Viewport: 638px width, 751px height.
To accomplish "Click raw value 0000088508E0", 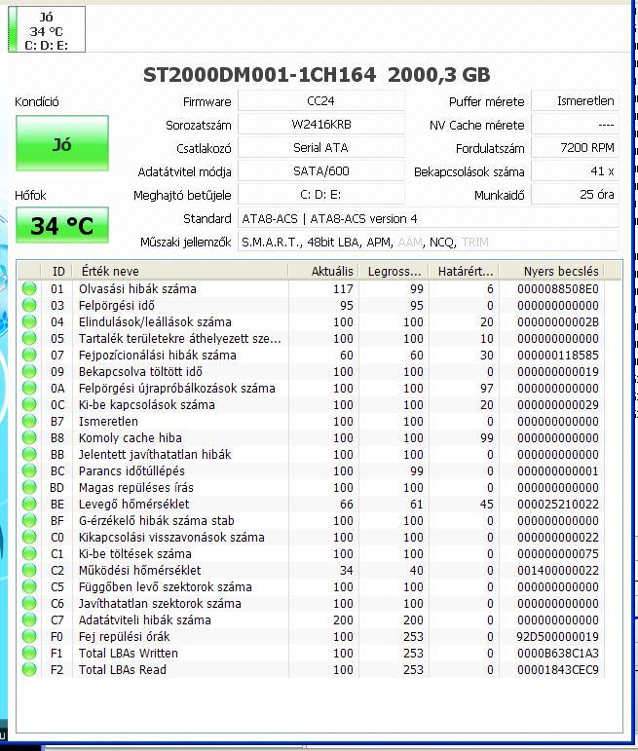I will (557, 289).
